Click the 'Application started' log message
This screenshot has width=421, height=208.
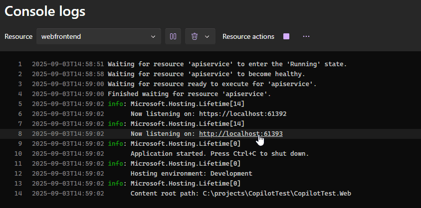219,154
